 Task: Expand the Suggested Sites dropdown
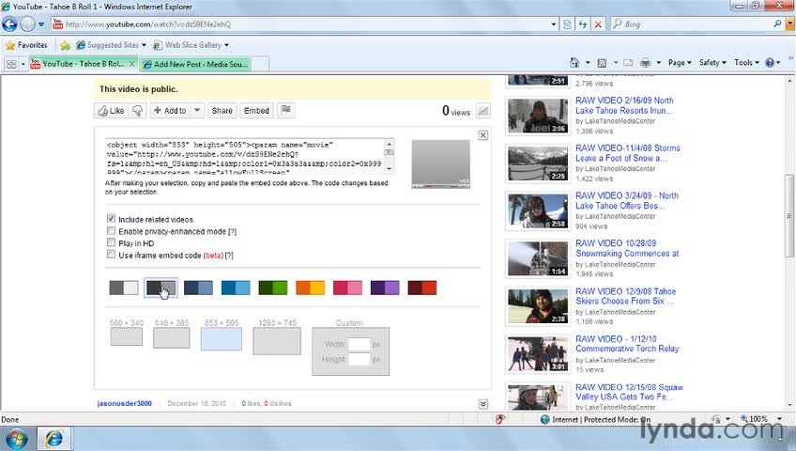144,45
